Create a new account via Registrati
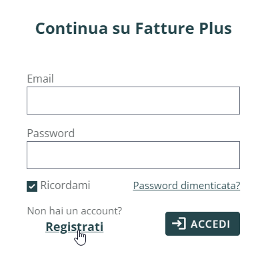This screenshot has width=276, height=263. tap(75, 227)
